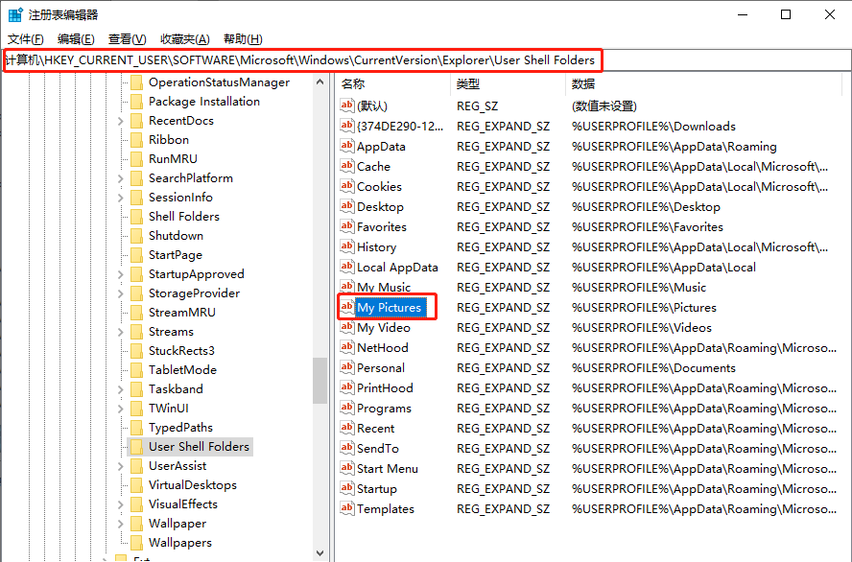Viewport: 852px width, 562px height.
Task: Click tree pane scrollbar up arrow
Action: 320,82
